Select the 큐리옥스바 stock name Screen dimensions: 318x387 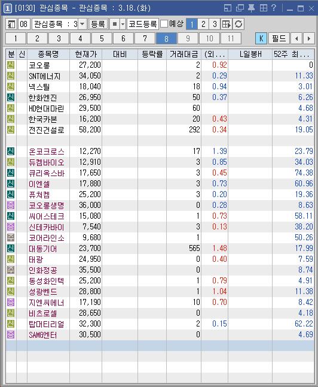pyautogui.click(x=47, y=173)
